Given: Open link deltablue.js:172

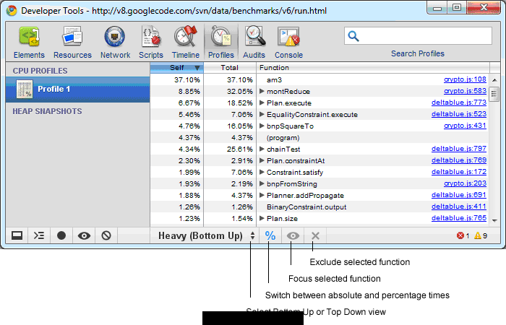Looking at the screenshot, I should [459, 172].
